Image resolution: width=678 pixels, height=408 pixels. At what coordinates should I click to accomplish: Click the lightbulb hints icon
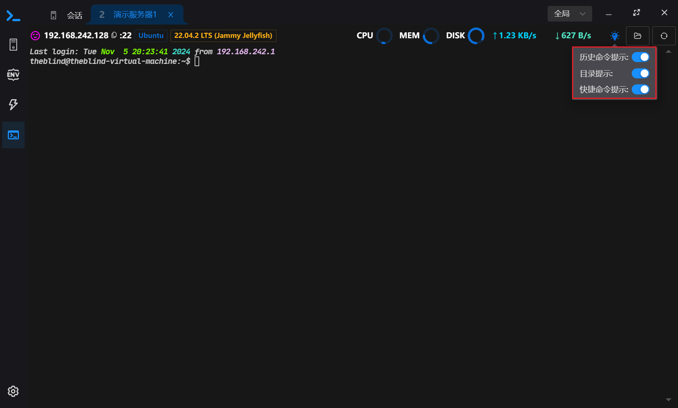point(615,36)
